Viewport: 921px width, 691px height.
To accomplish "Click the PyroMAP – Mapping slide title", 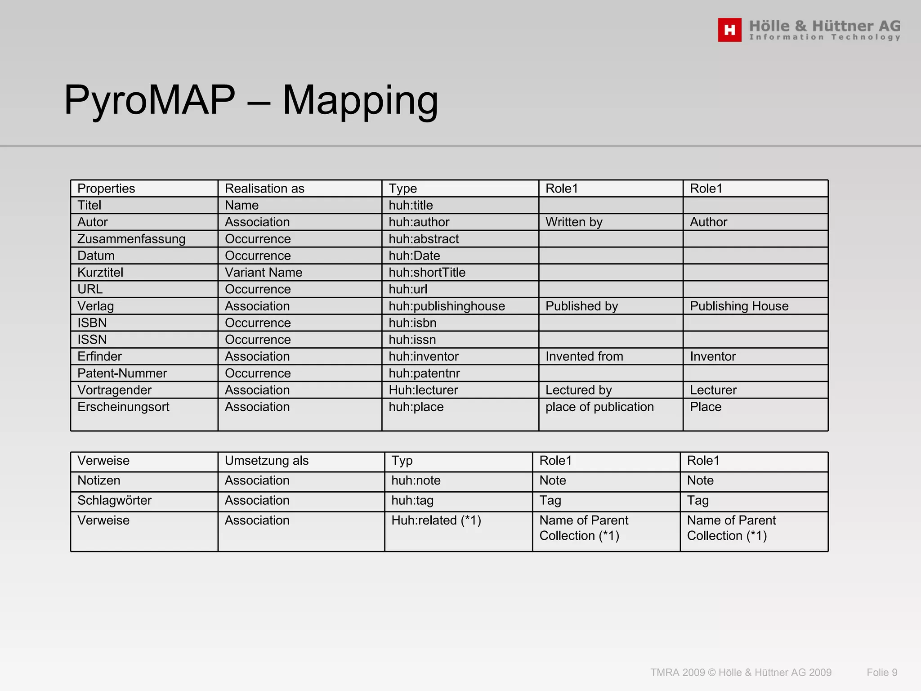I will (250, 100).
